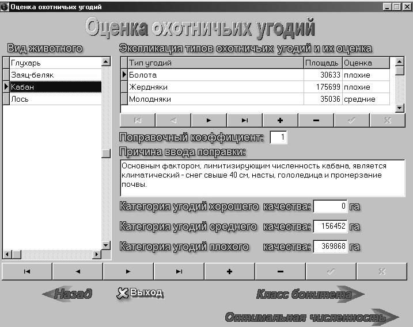Click grounds table scroll down arrow
Viewport: 413px width, 327px height.
(400, 108)
